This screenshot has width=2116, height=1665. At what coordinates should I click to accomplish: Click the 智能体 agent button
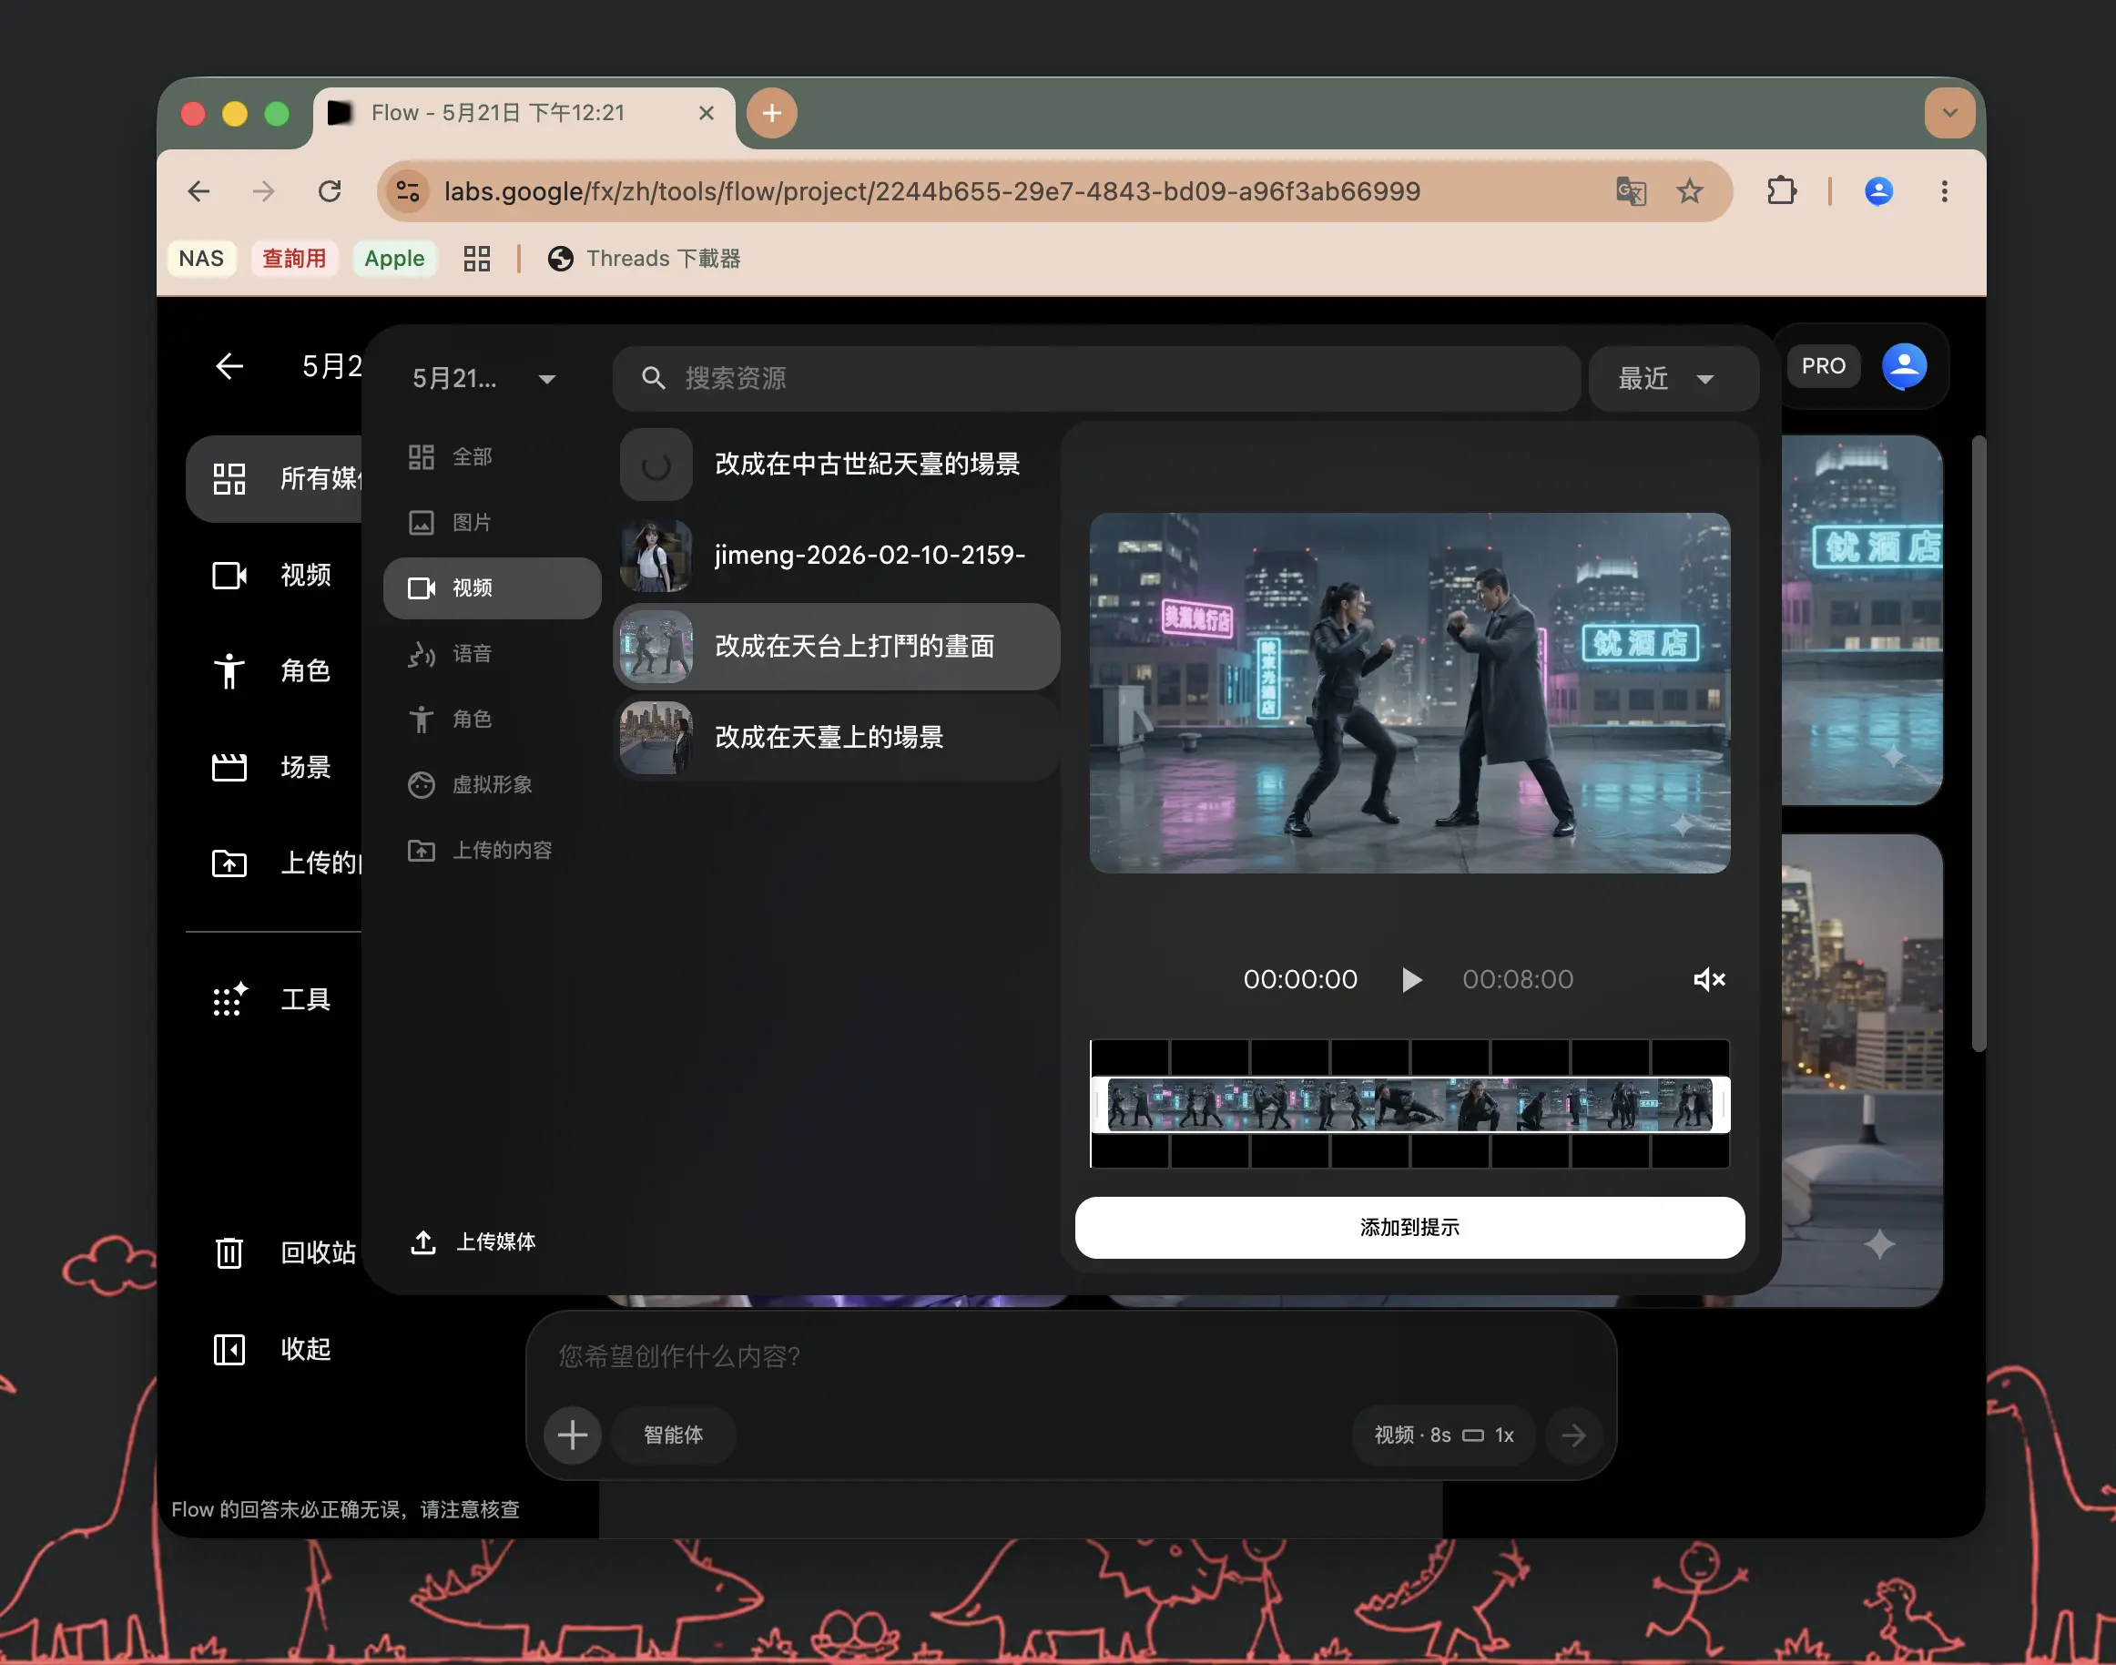(x=672, y=1435)
